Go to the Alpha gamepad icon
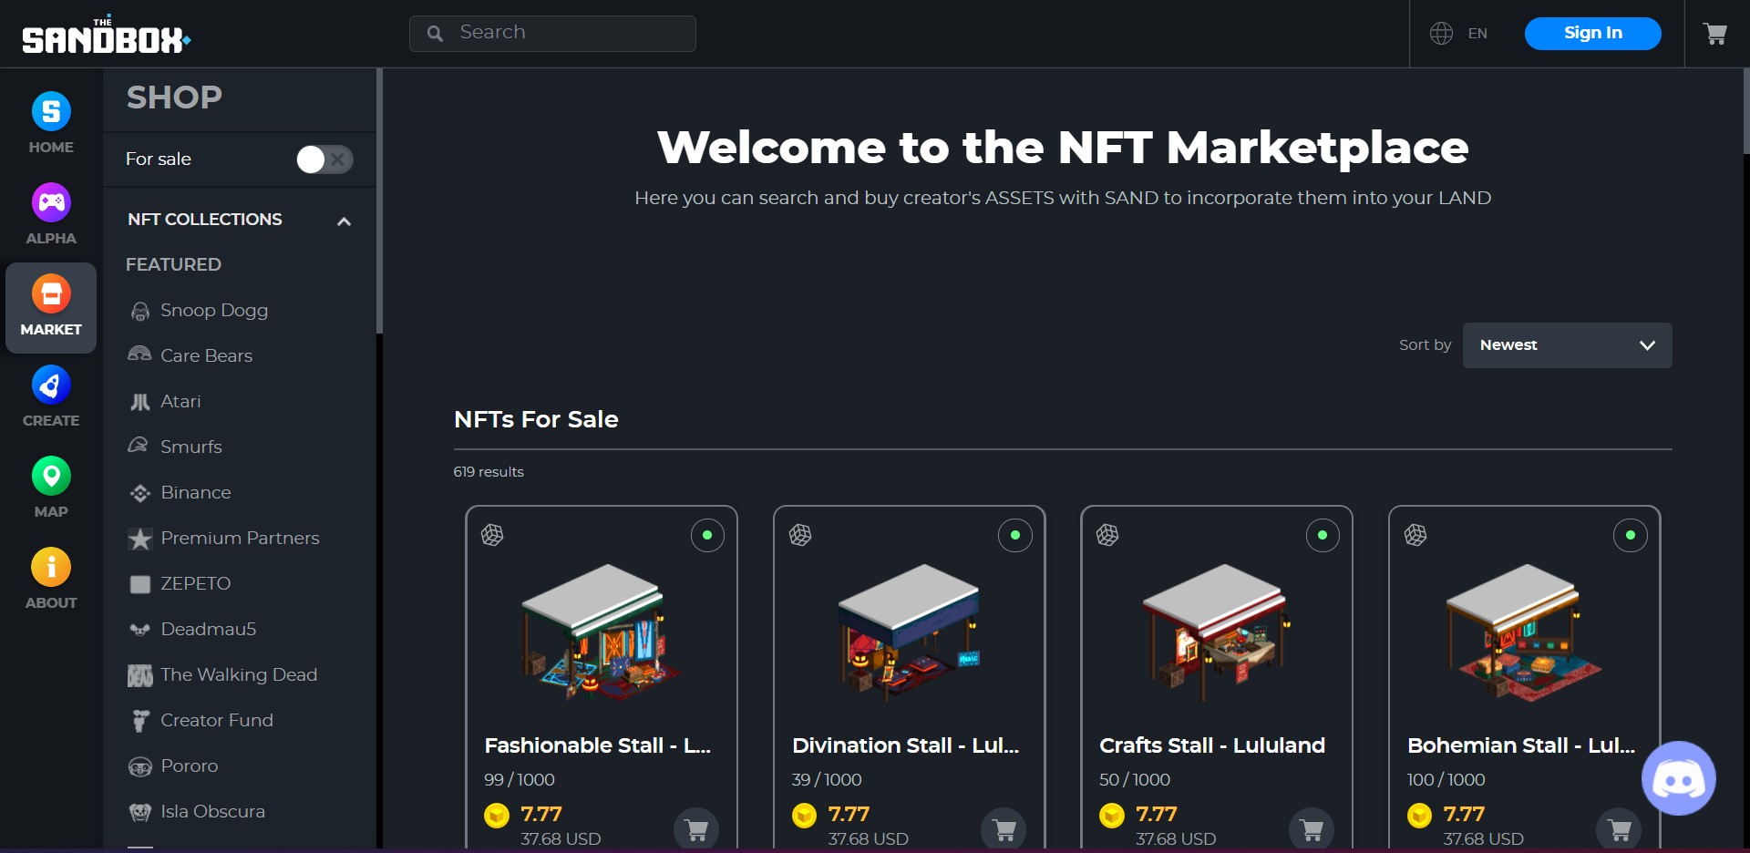This screenshot has width=1750, height=853. [x=51, y=202]
